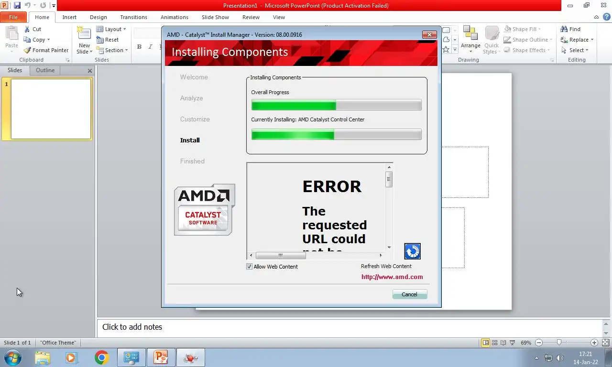Open Customize Quick Access Toolbar dropdown
612x367 pixels.
pos(54,6)
